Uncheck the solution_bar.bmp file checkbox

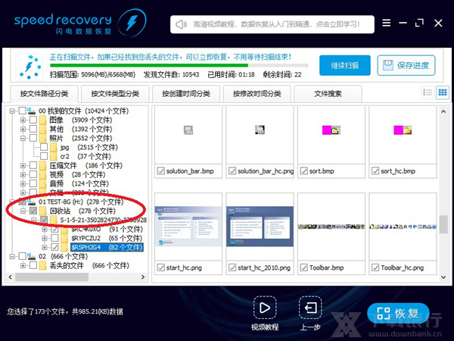tap(160, 171)
